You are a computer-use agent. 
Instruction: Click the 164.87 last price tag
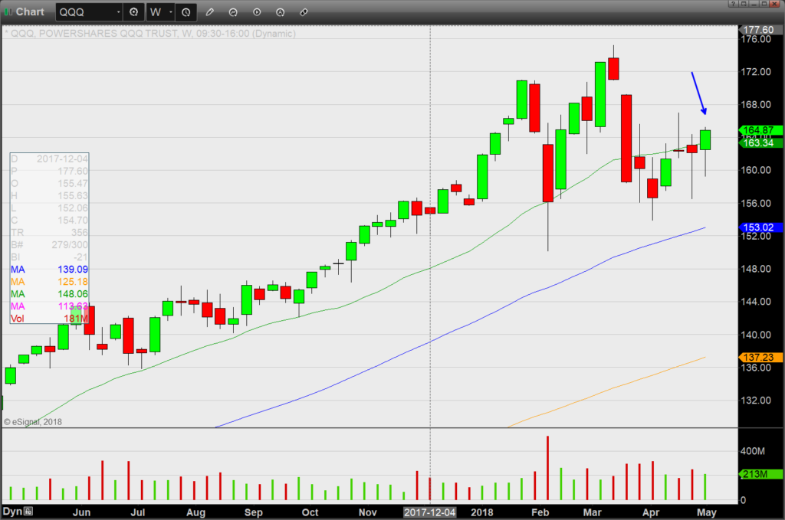pyautogui.click(x=760, y=130)
